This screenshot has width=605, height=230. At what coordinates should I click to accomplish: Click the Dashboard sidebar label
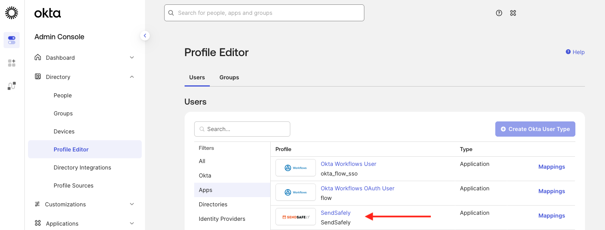[x=60, y=58]
